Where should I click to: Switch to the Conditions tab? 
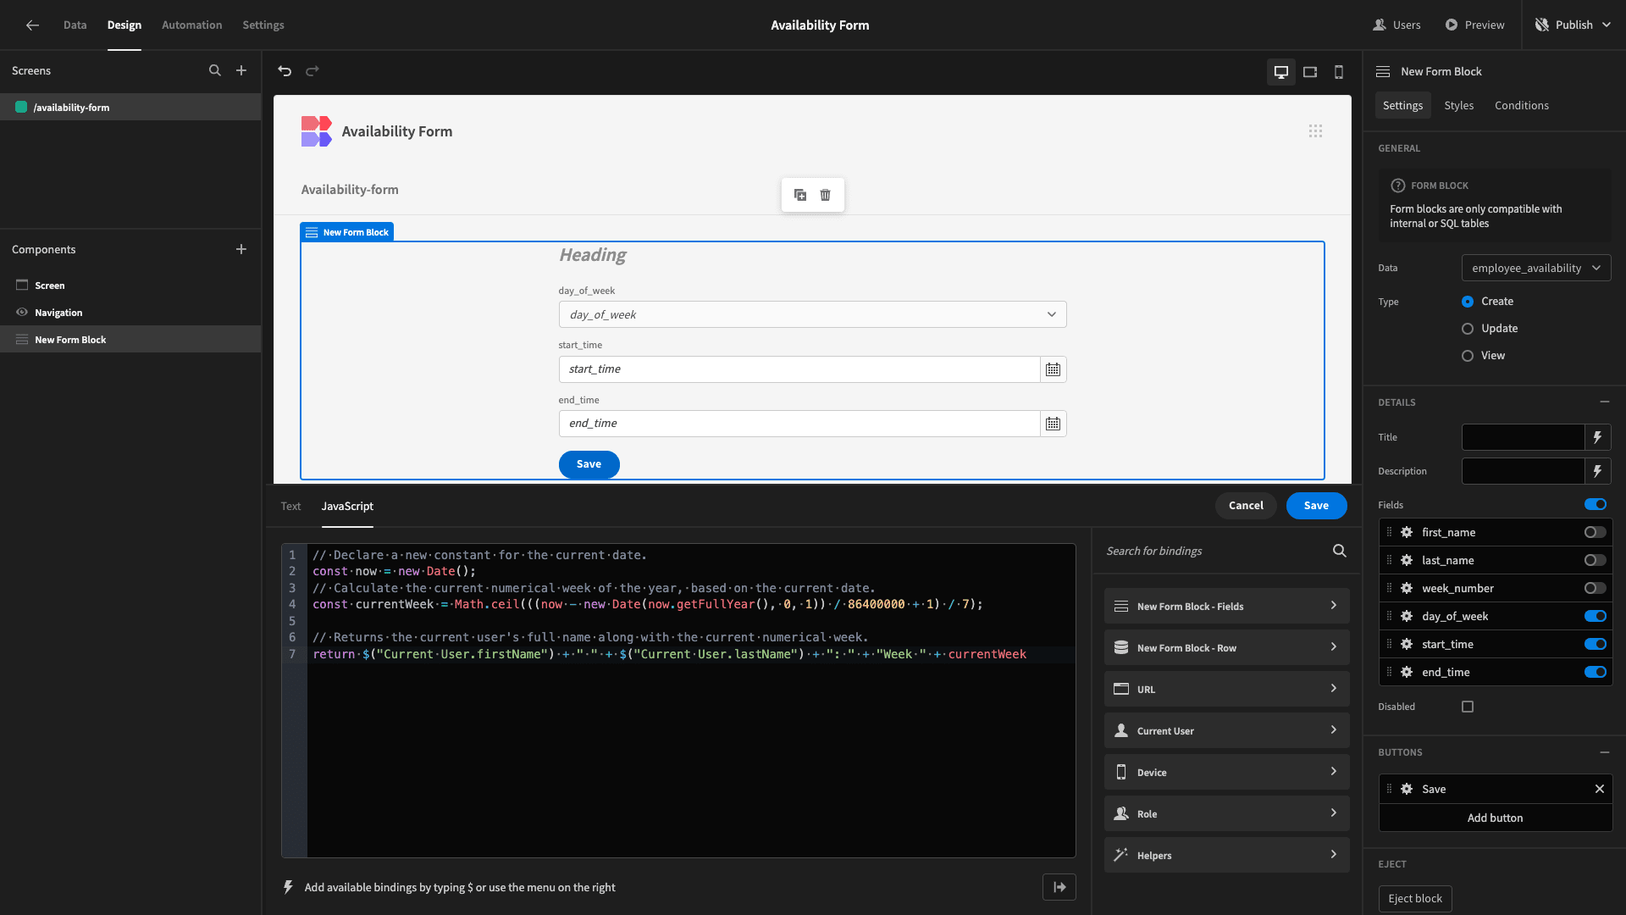tap(1521, 105)
